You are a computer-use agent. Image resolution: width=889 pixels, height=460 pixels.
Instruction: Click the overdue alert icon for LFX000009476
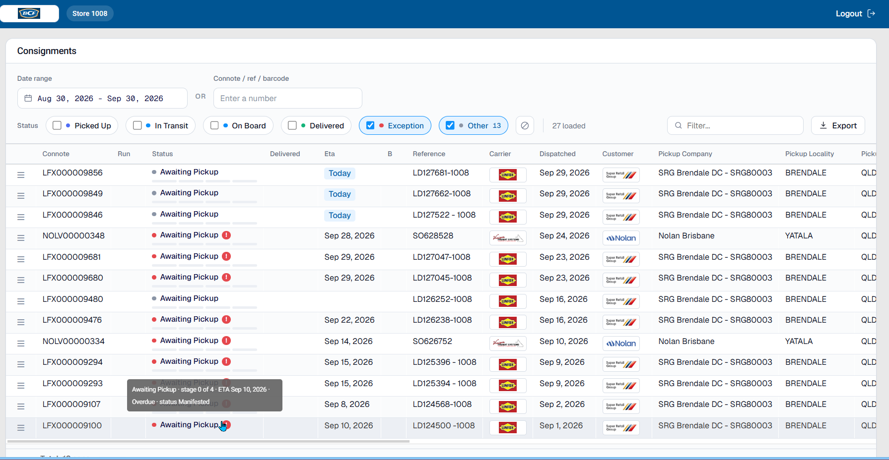[x=226, y=319]
